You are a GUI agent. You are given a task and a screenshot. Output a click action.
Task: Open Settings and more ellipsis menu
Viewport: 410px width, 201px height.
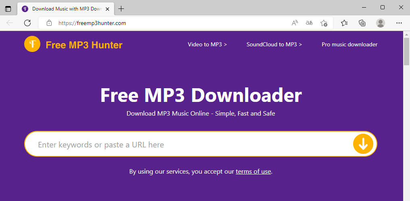pos(399,23)
